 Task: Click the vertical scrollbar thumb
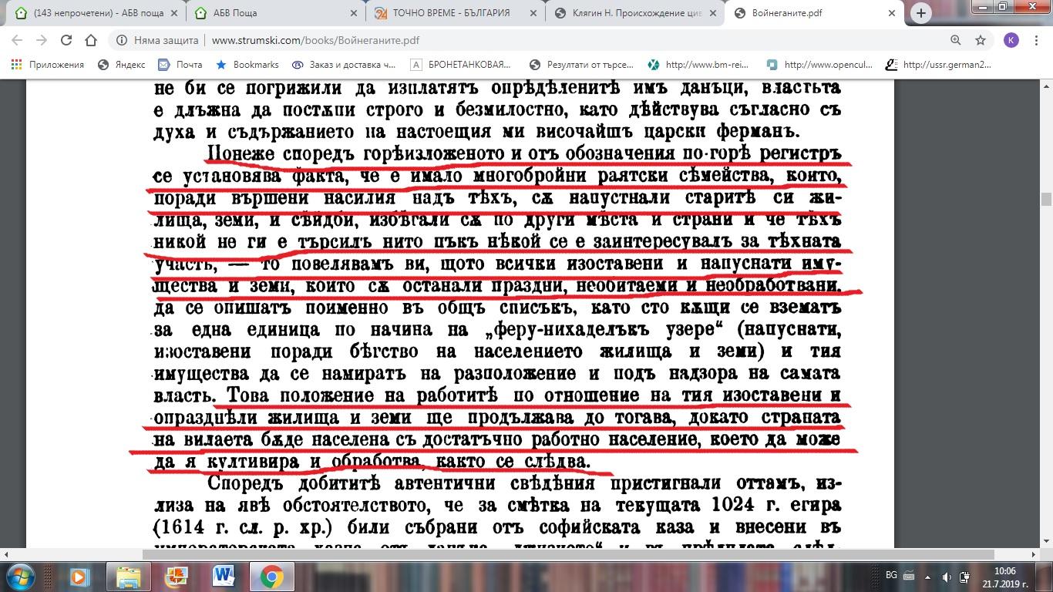[1046, 199]
